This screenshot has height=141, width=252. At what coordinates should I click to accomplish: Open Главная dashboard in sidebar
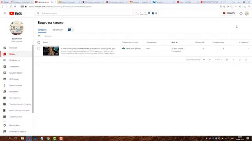coord(16,48)
